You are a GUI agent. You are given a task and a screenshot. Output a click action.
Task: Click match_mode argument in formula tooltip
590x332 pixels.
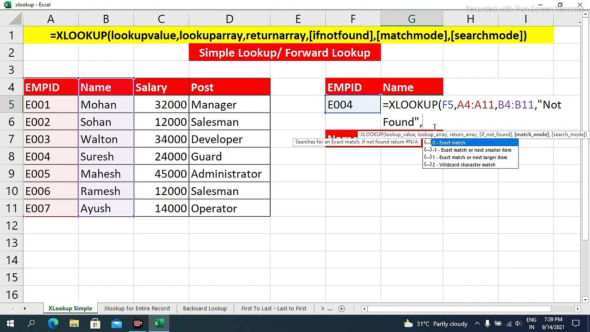click(531, 135)
